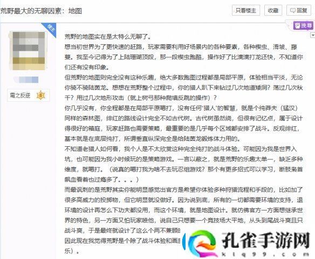Expand the small arrow below 挽尊
Image resolution: width=315 pixels, height=259 pixels.
[313, 35]
